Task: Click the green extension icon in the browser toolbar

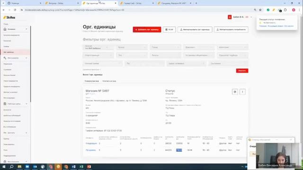Action: pos(268,10)
